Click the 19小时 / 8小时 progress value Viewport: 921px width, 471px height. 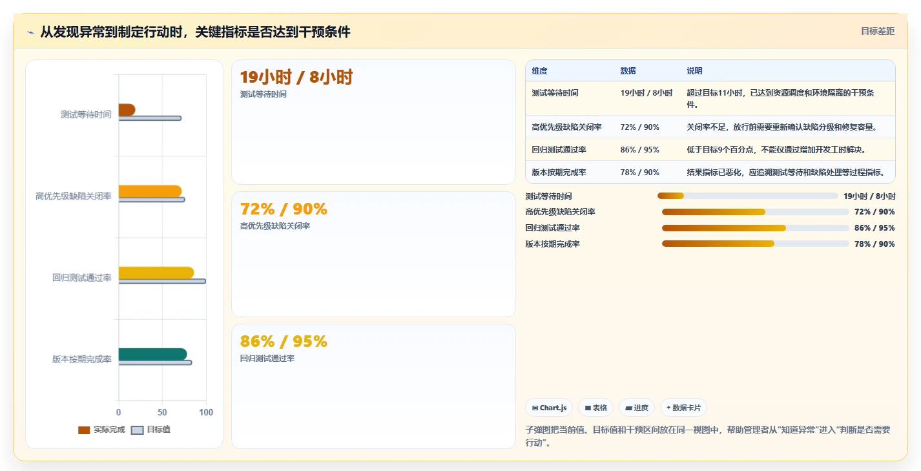pyautogui.click(x=869, y=196)
